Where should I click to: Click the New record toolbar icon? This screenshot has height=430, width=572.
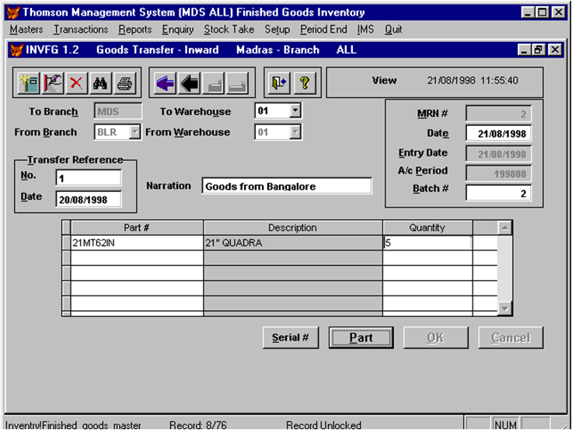click(x=29, y=83)
